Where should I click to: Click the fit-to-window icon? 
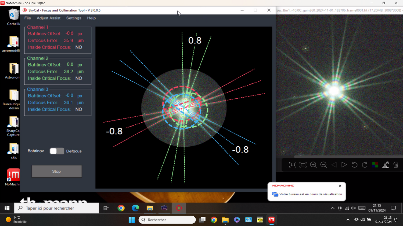click(x=303, y=165)
